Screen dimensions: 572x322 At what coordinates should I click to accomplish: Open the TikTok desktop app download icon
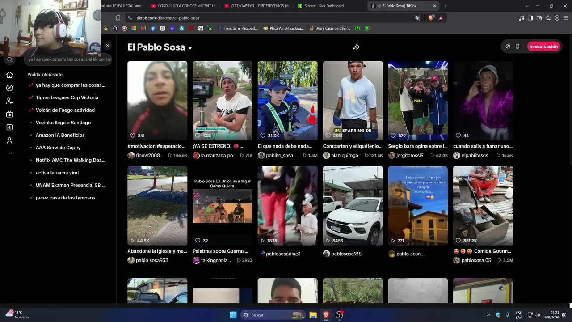[508, 46]
